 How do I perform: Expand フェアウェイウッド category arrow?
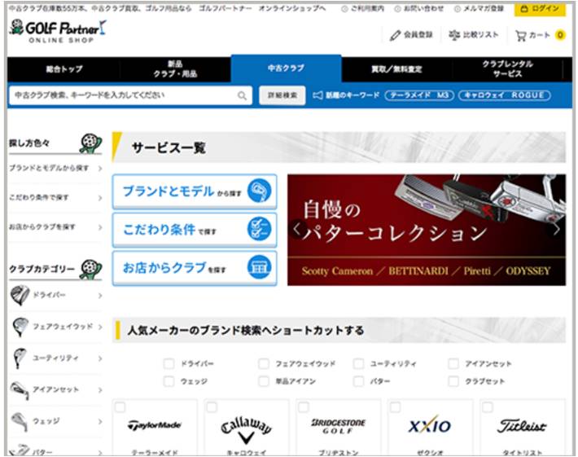[100, 327]
